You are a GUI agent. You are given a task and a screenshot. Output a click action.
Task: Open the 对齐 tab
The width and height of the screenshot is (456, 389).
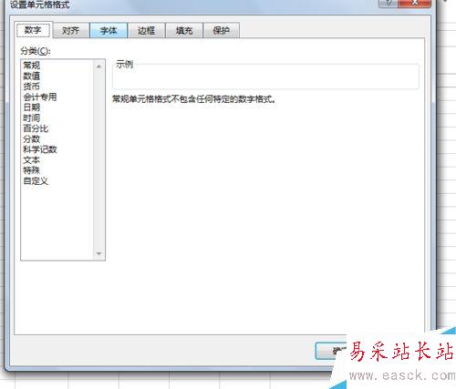71,30
